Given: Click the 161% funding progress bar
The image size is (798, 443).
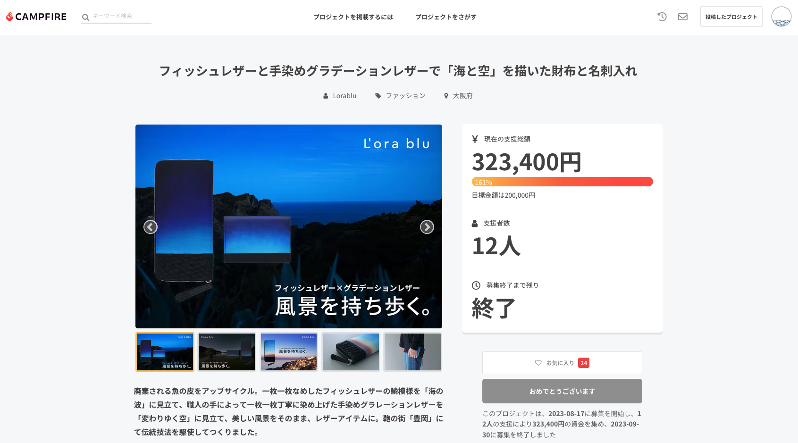Looking at the screenshot, I should click(562, 182).
